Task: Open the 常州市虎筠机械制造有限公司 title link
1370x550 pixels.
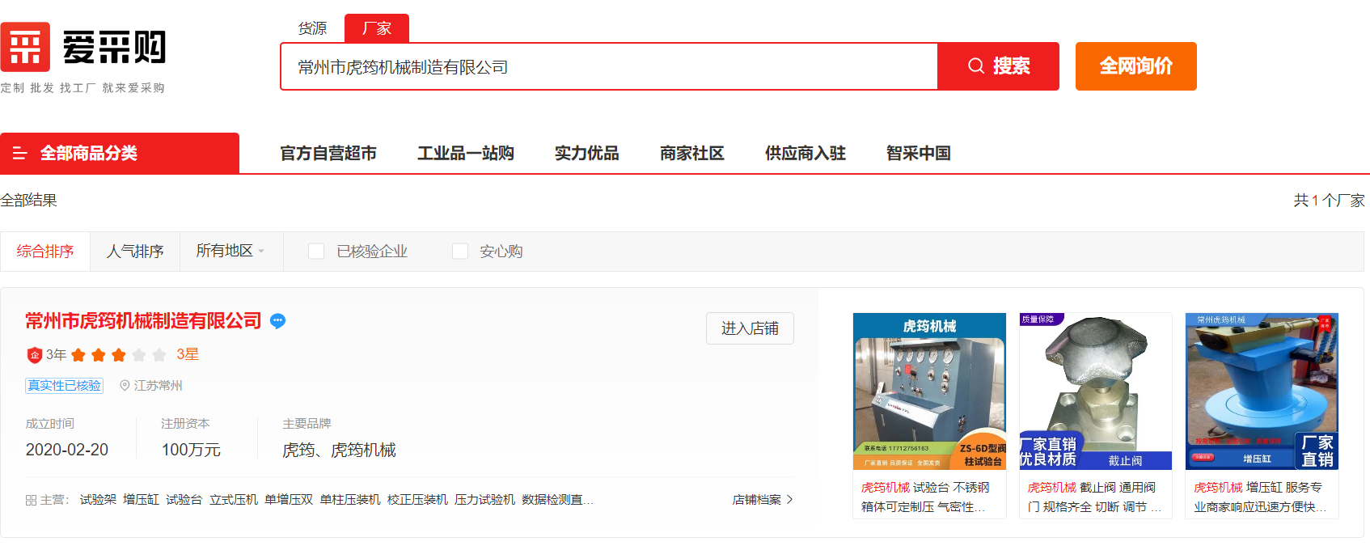Action: (143, 321)
